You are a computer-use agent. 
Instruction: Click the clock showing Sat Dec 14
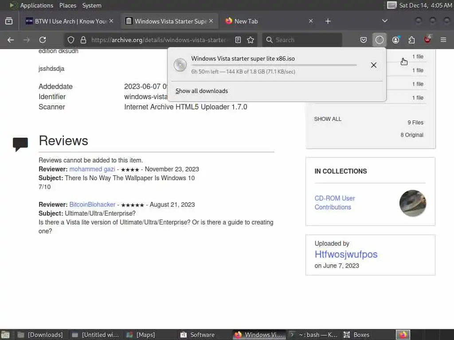click(x=426, y=5)
